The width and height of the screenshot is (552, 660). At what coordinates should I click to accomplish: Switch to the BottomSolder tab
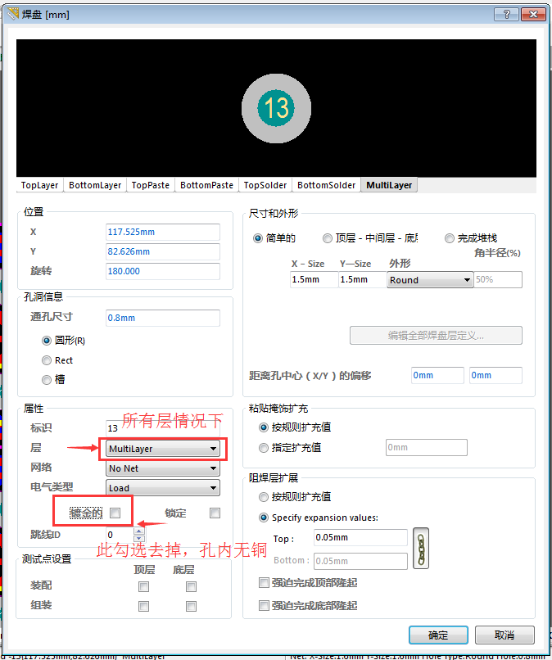click(327, 185)
